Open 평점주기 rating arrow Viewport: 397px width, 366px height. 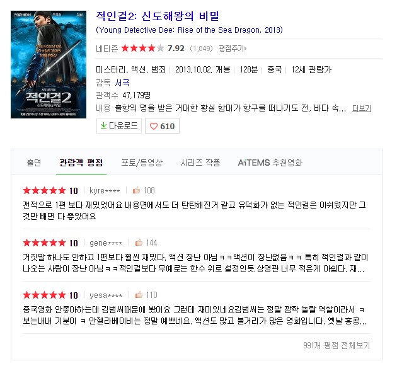pos(233,48)
